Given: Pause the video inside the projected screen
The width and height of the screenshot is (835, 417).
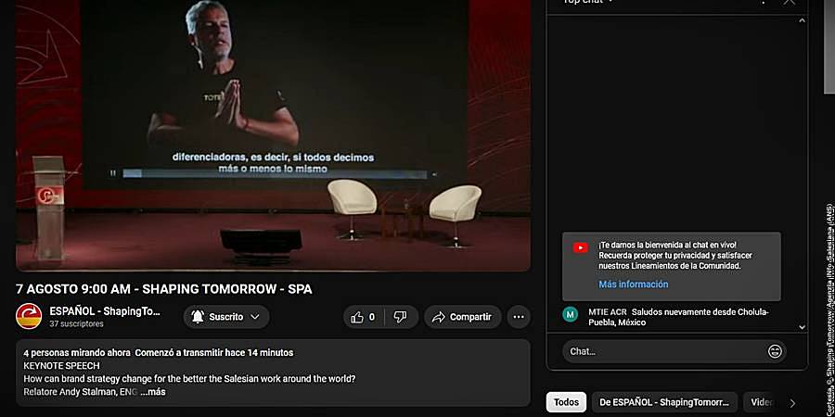Looking at the screenshot, I should [x=113, y=173].
